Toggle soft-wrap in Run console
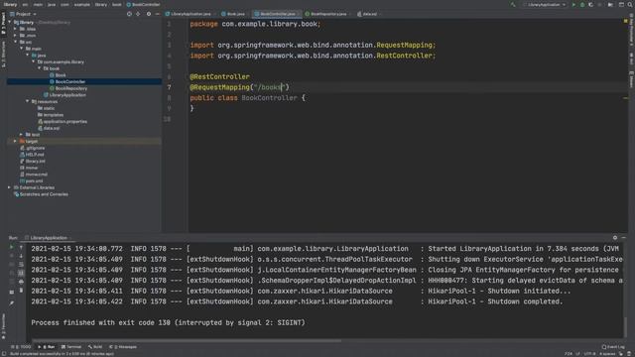This screenshot has height=357, width=635. 21,265
